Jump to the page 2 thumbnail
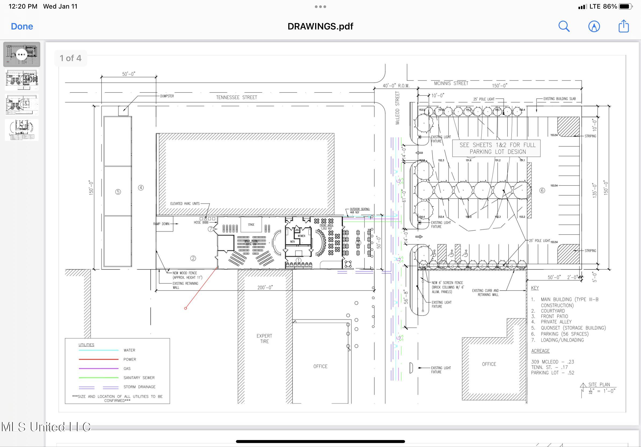641x447 pixels. 21,80
